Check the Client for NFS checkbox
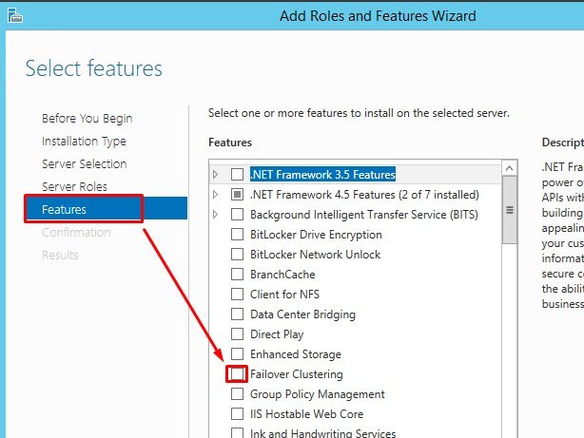The image size is (584, 438). click(x=237, y=295)
